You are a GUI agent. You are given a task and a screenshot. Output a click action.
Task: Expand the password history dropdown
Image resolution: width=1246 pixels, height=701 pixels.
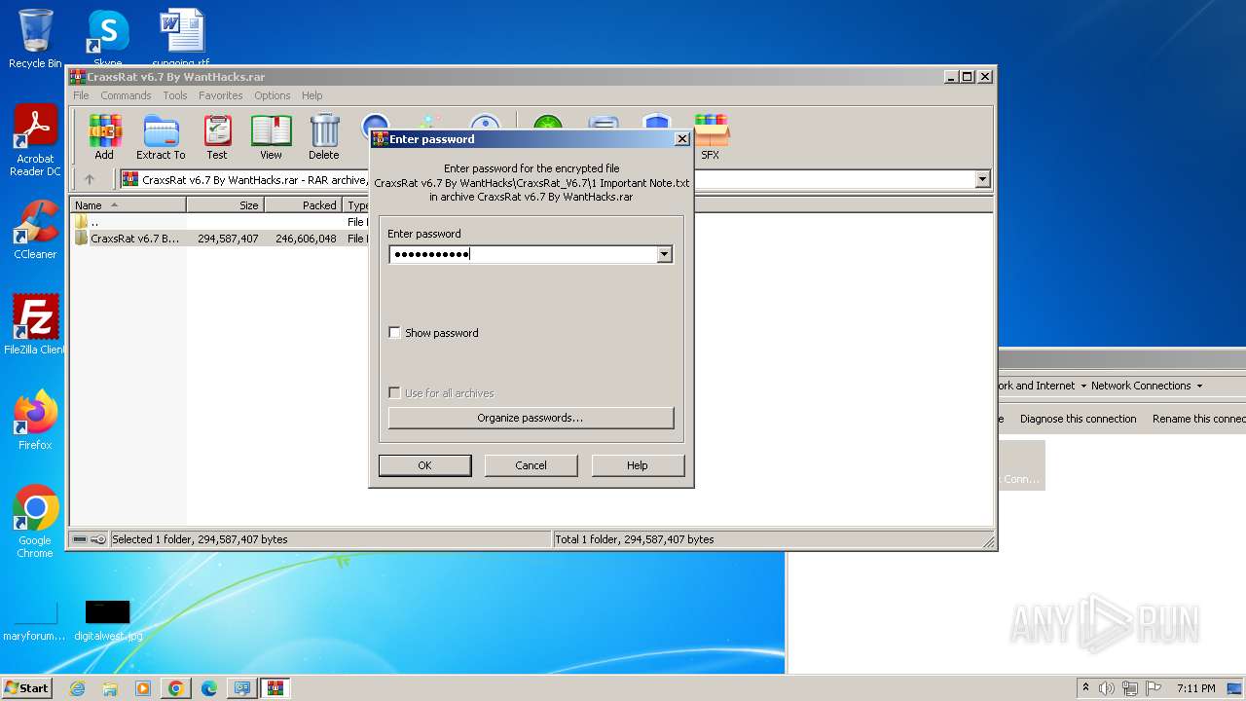[664, 255]
